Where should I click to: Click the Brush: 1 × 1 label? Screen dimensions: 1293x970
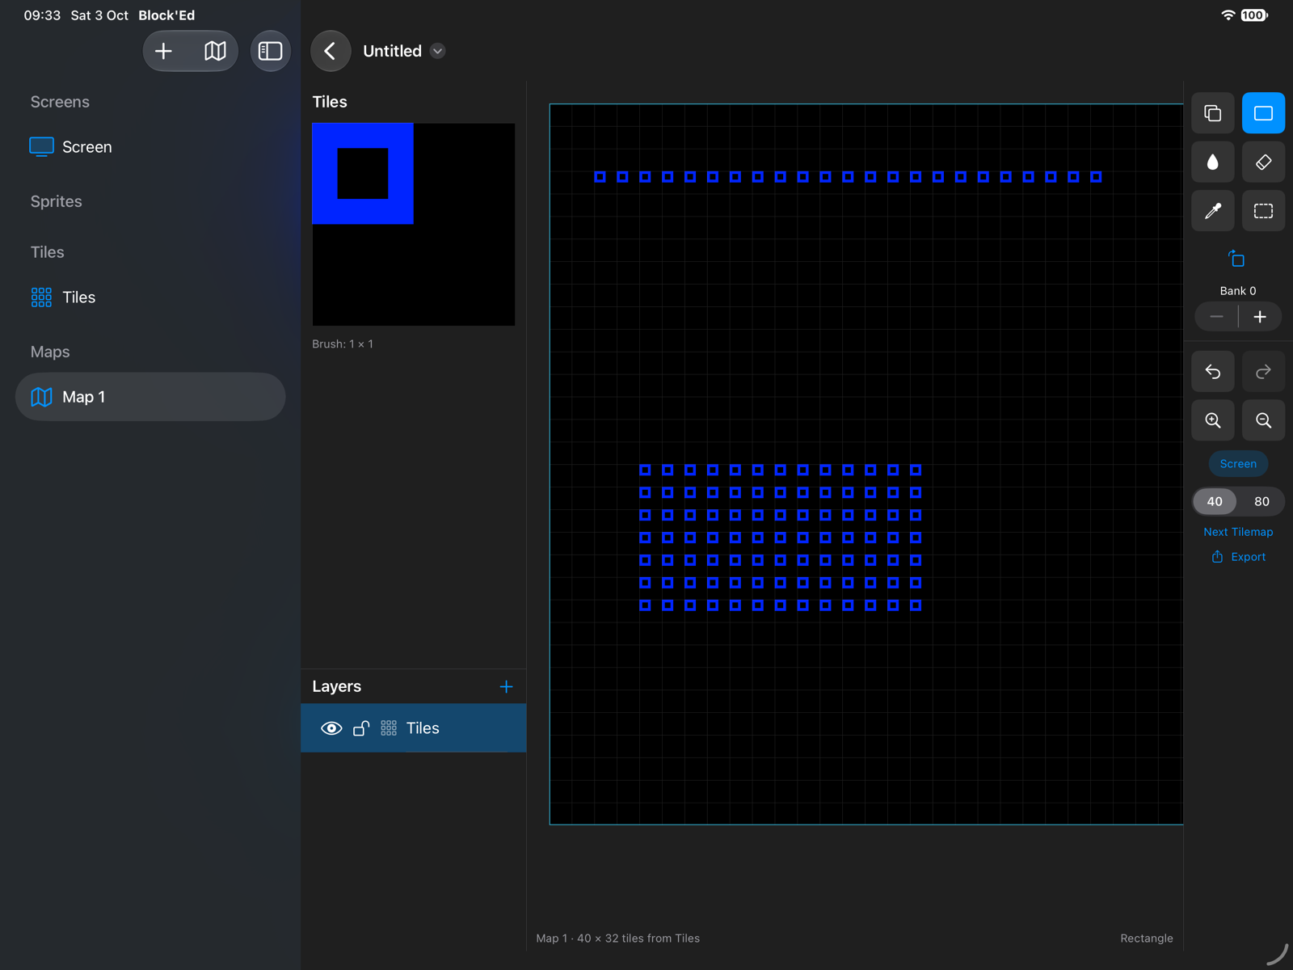coord(343,344)
